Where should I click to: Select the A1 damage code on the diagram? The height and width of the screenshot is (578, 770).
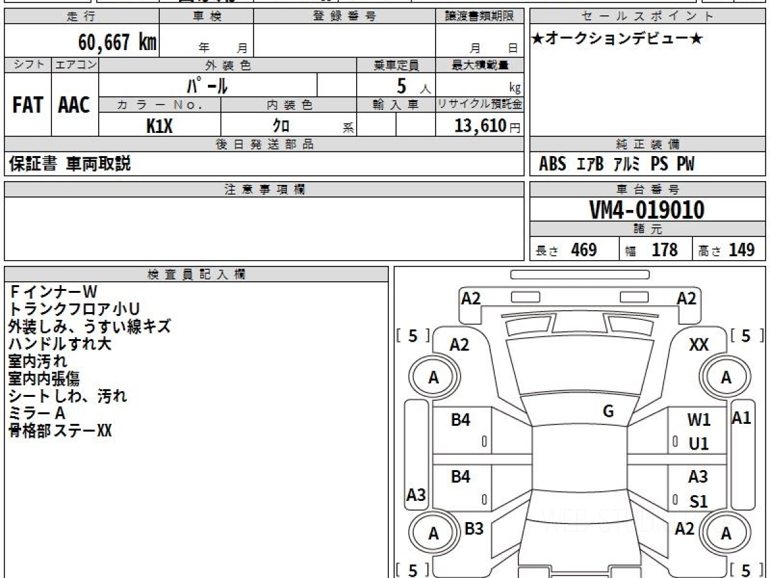[x=741, y=418]
